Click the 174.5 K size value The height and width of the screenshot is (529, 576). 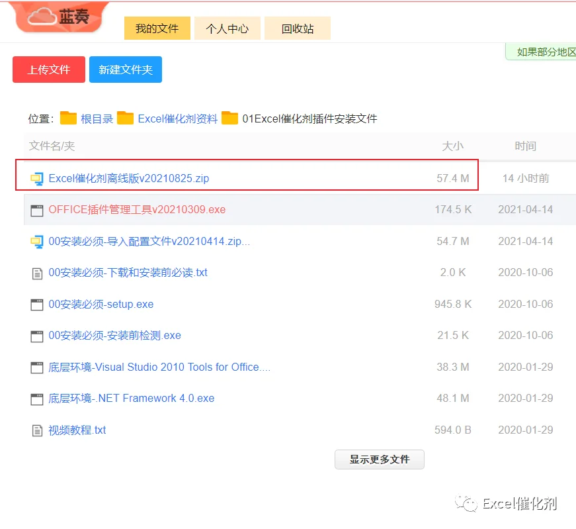pyautogui.click(x=453, y=210)
